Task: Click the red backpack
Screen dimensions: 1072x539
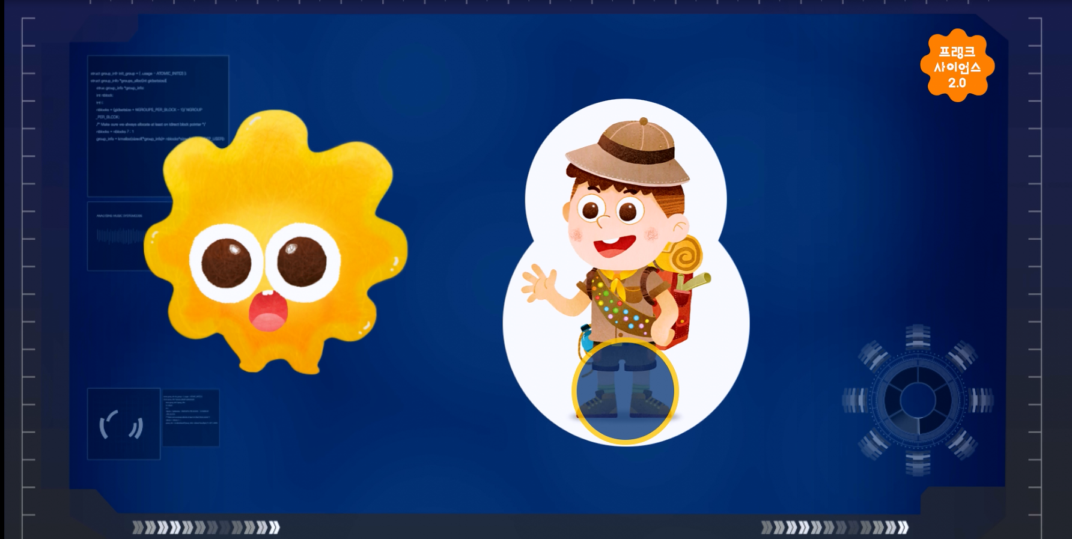Action: coord(679,312)
